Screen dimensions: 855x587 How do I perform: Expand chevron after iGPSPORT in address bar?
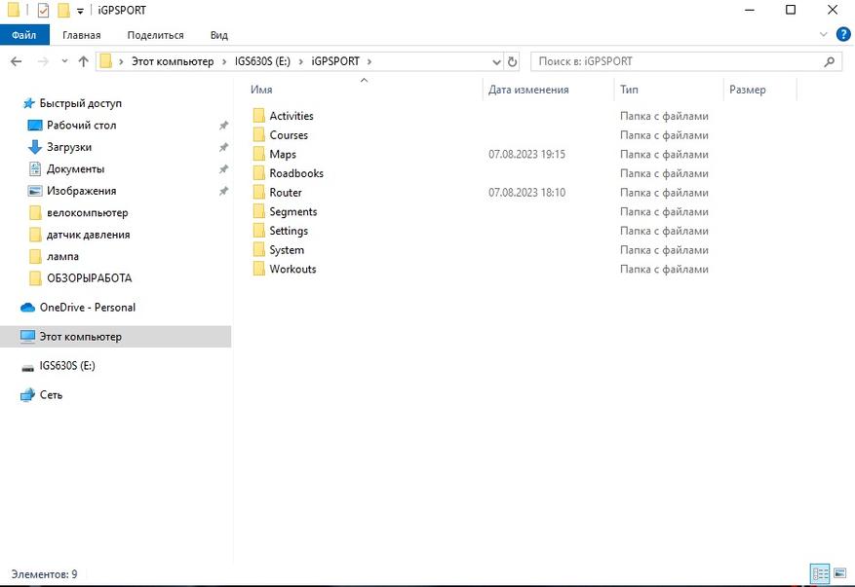click(369, 61)
